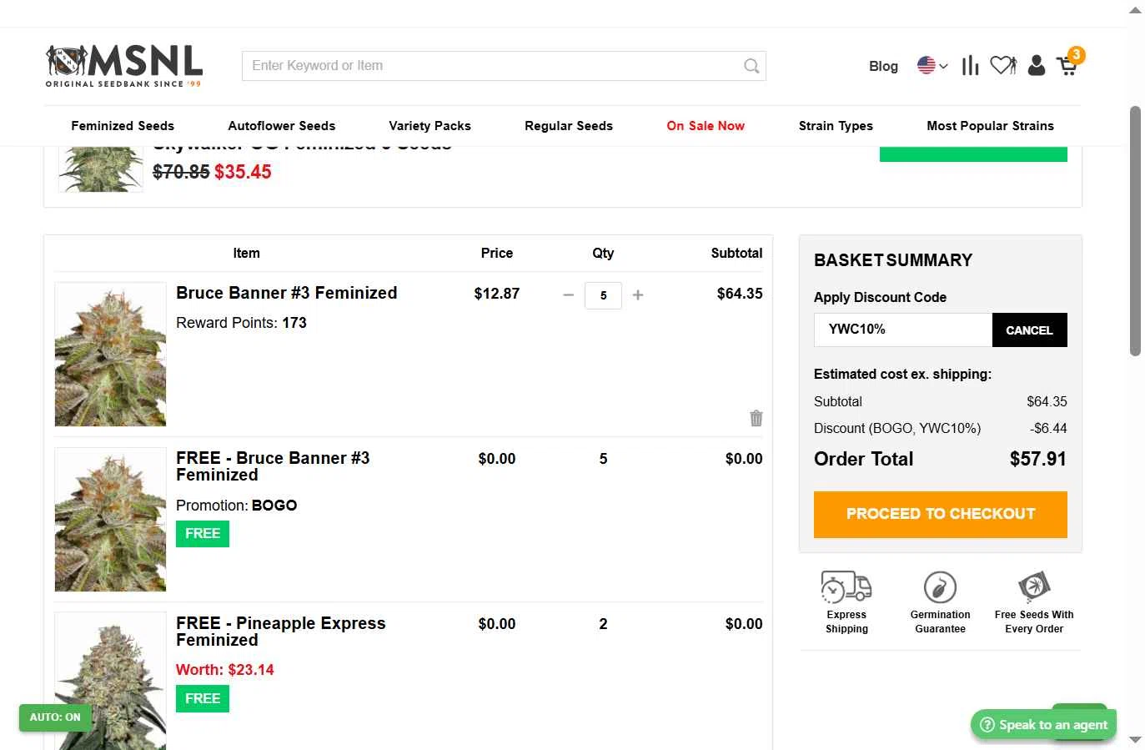Open the Strain Types menu

point(836,126)
